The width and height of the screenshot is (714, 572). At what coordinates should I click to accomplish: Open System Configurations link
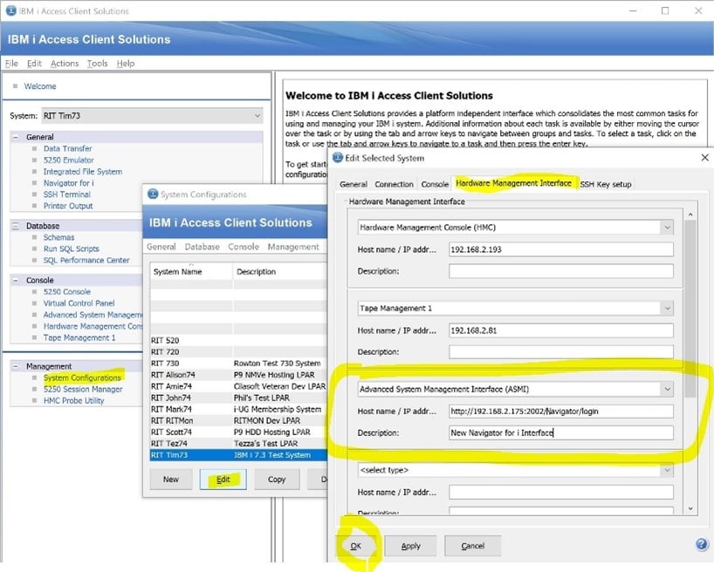click(x=82, y=378)
